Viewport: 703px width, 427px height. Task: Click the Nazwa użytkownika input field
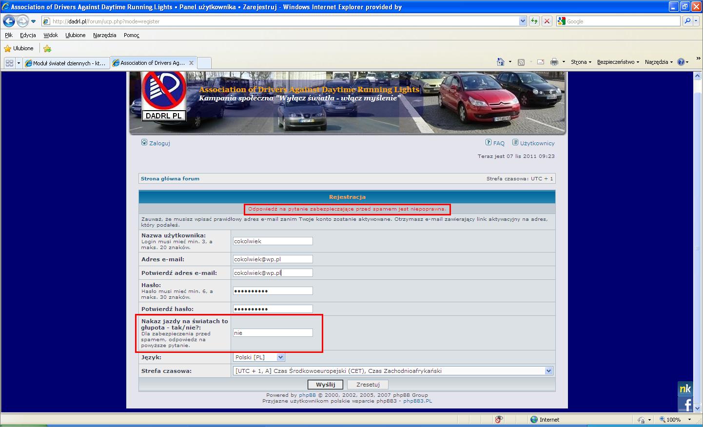273,241
